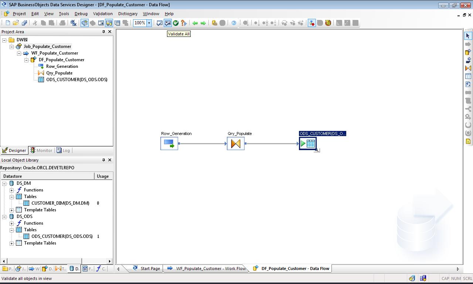Expand Functions under DS_DM
The height and width of the screenshot is (284, 473).
click(x=12, y=190)
